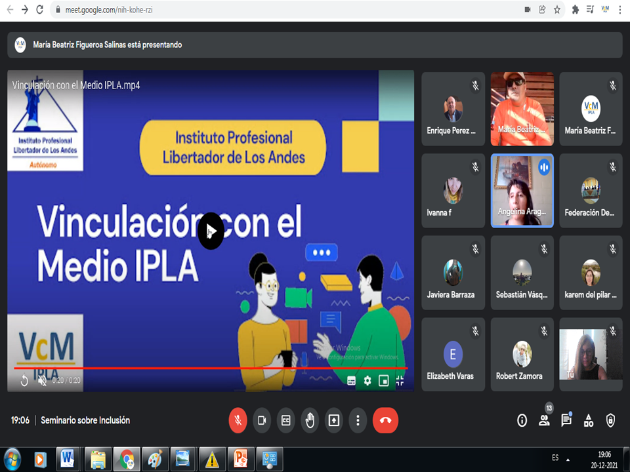Click the address bar URL meet.google.com
630x472 pixels.
109,10
